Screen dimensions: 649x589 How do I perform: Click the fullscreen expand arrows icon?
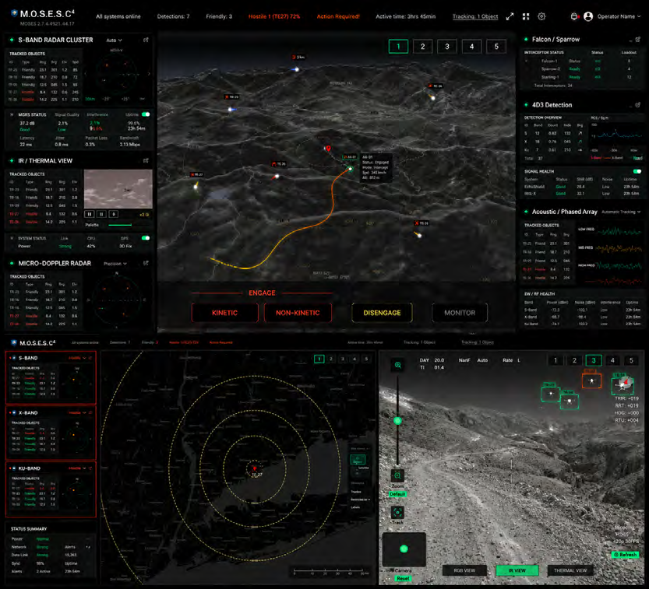coord(510,16)
